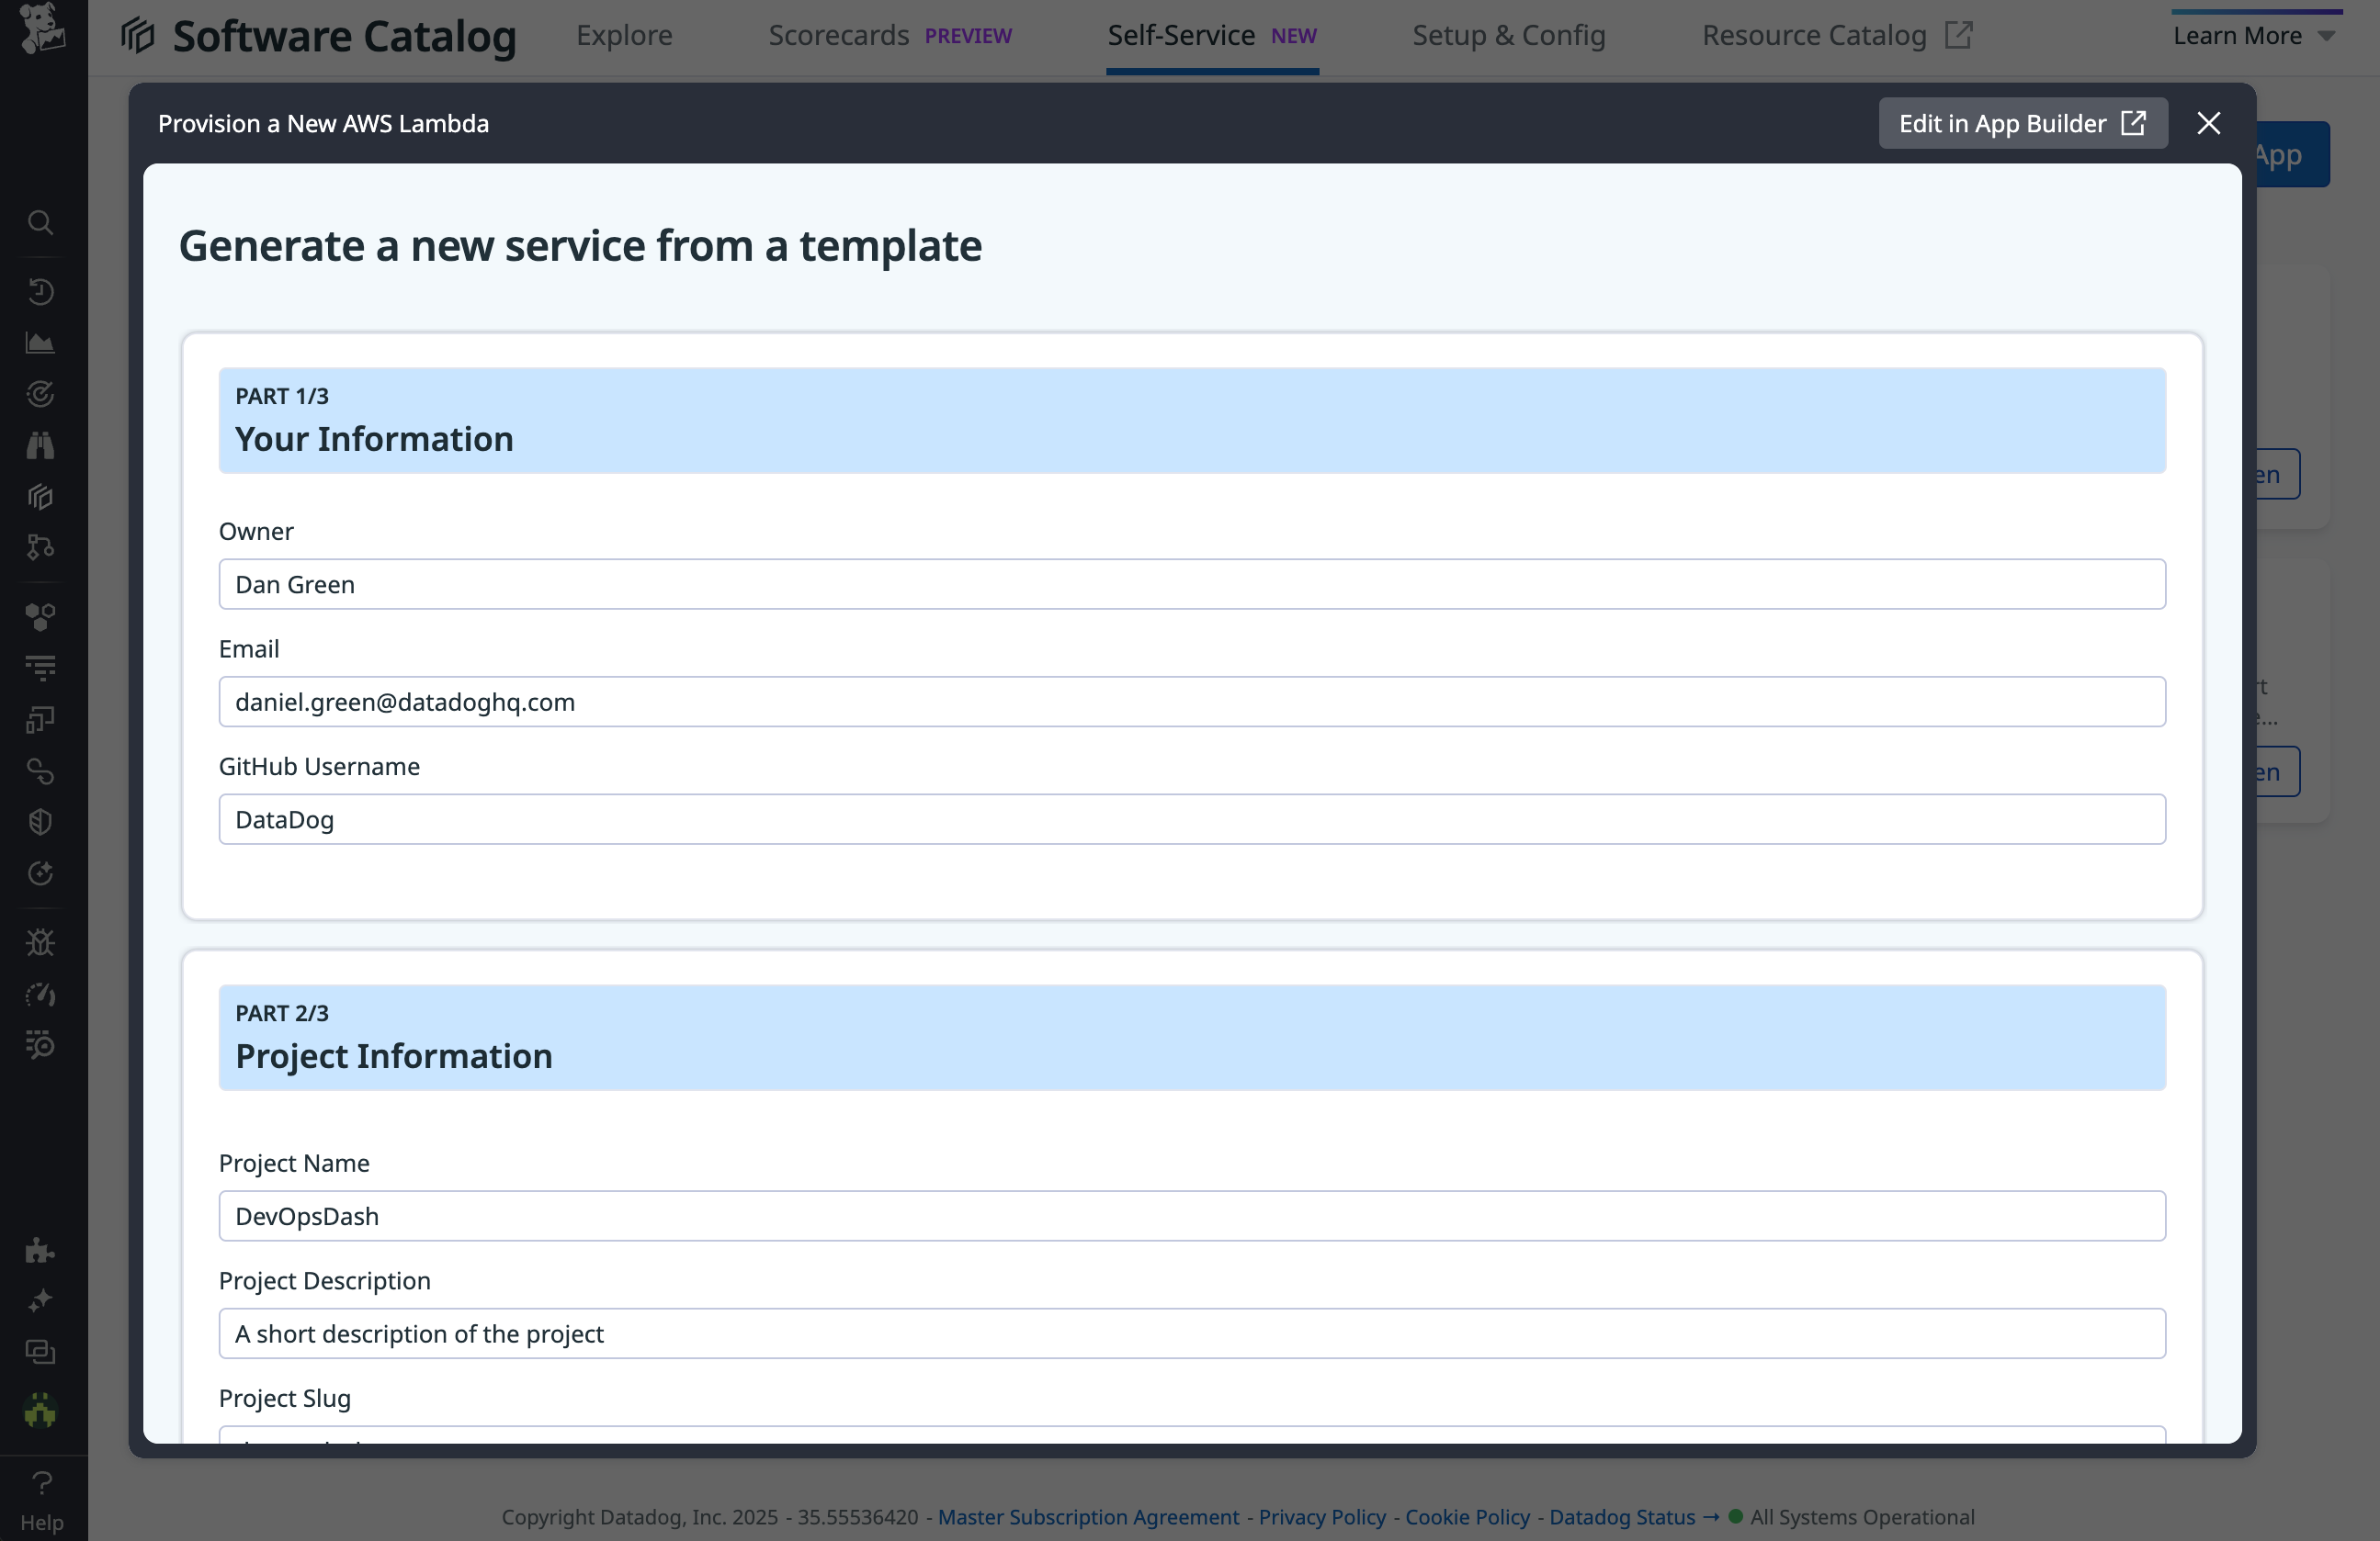2380x1541 pixels.
Task: Click the GitHub Username field
Action: click(1191, 819)
